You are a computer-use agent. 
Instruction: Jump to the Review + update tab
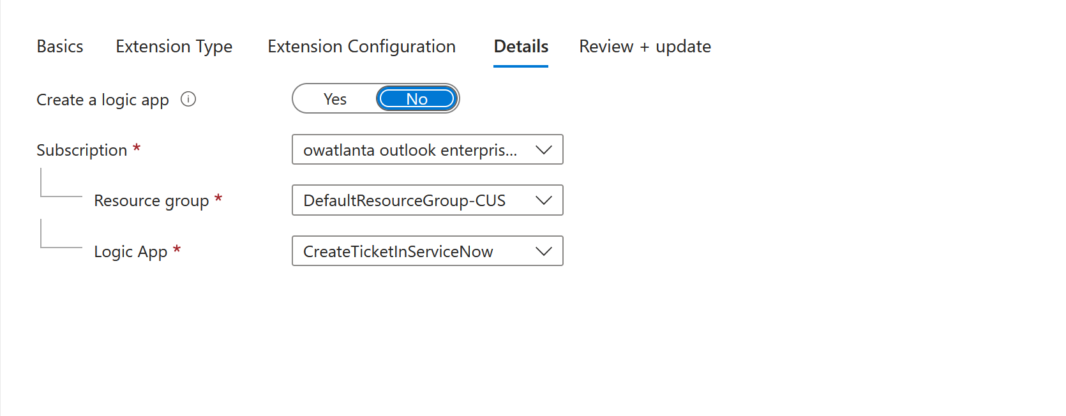(645, 47)
